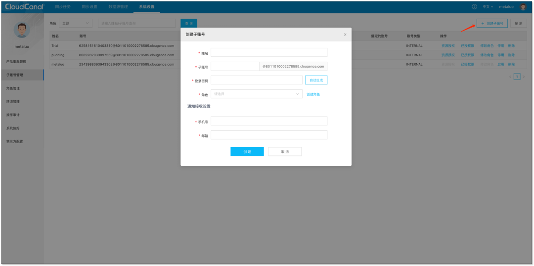Viewport: 534px width, 266px height.
Task: Open the 中文 language dropdown
Action: [x=488, y=7]
